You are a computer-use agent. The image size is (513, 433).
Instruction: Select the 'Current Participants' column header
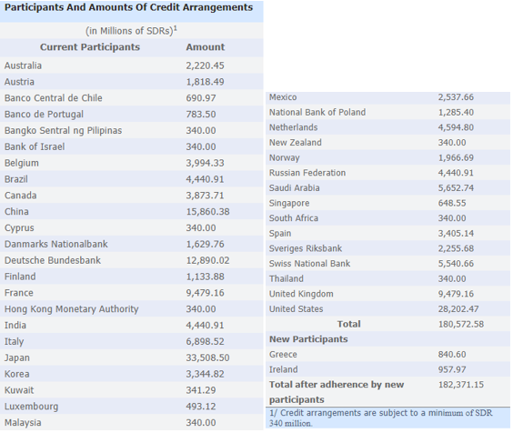(90, 47)
